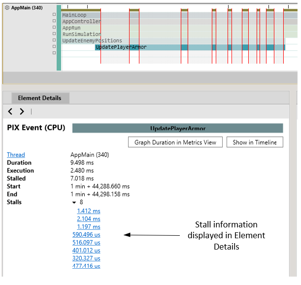Switch to the Element Details tab
Screen dimensions: 301x285
40,98
